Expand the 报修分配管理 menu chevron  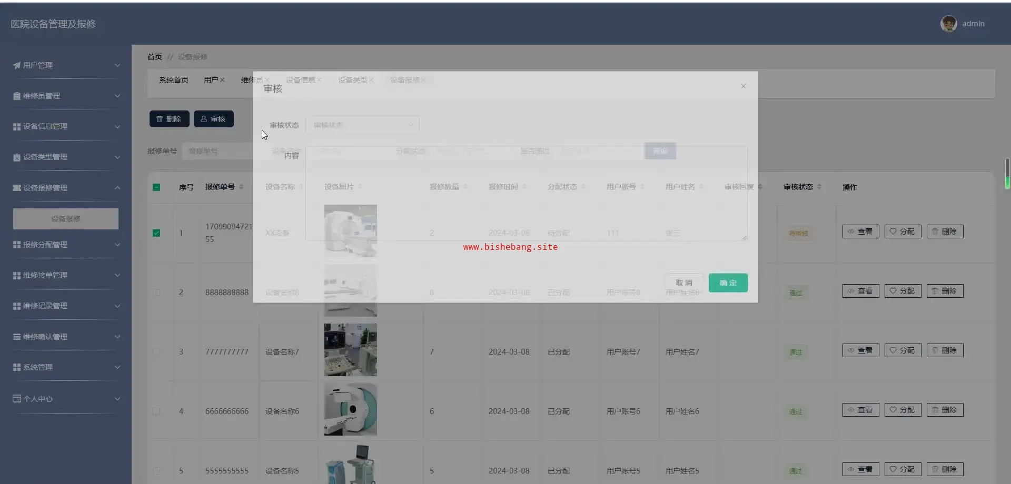pyautogui.click(x=117, y=245)
